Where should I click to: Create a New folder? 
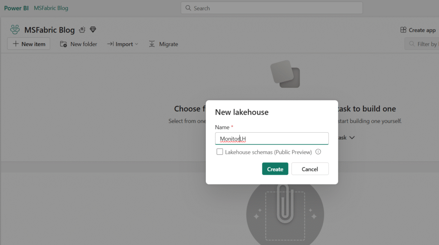point(78,44)
